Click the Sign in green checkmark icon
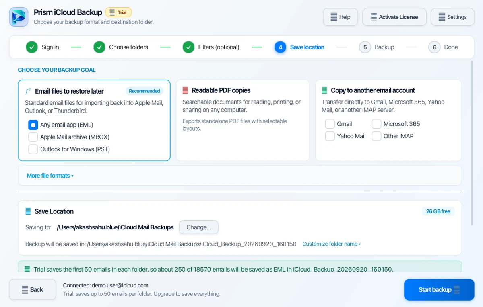 32,47
